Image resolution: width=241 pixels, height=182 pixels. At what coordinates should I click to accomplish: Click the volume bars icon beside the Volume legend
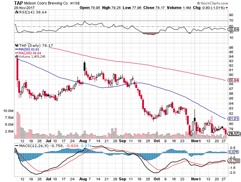click(x=17, y=57)
